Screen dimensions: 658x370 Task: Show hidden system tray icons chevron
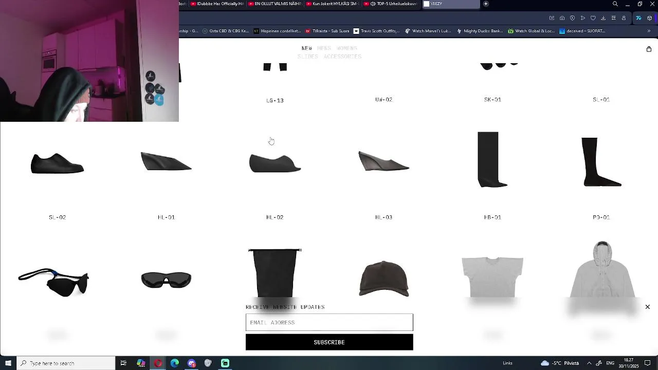(589, 363)
